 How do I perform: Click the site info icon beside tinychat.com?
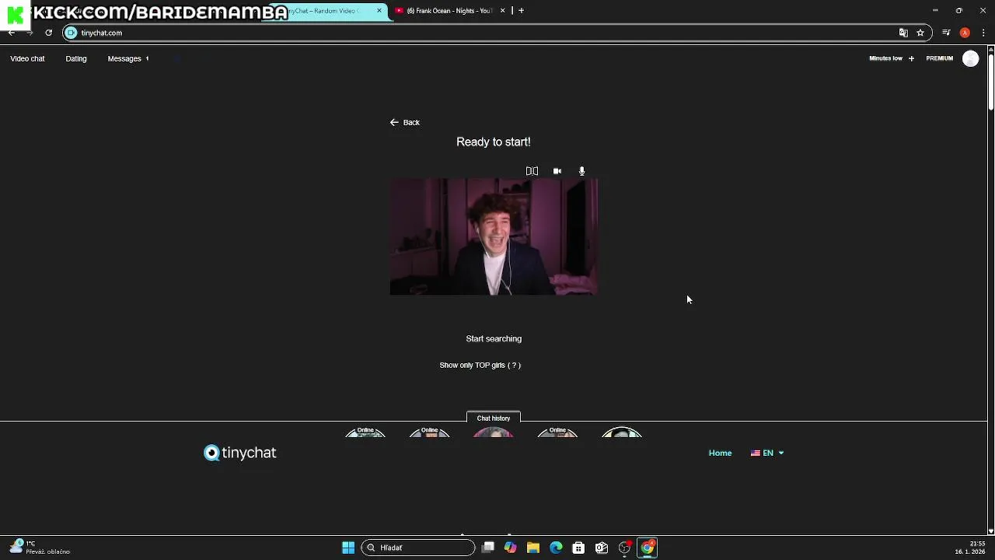(71, 33)
